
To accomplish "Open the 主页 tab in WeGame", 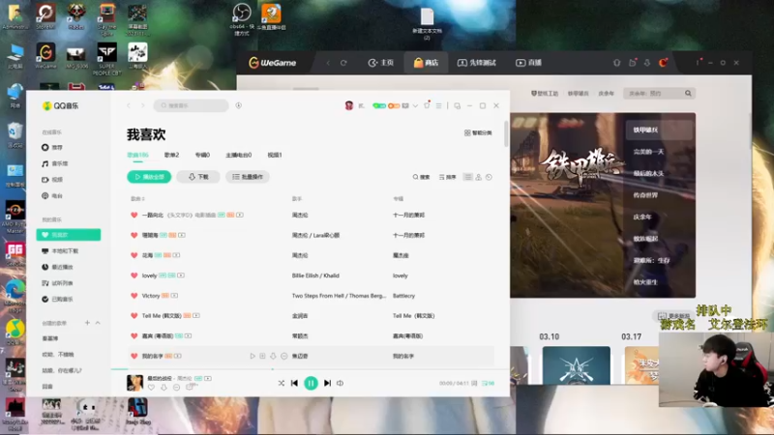I will 380,63.
